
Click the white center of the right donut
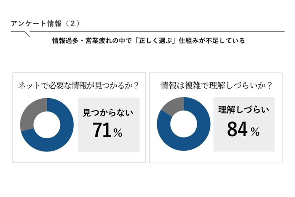tap(184, 124)
